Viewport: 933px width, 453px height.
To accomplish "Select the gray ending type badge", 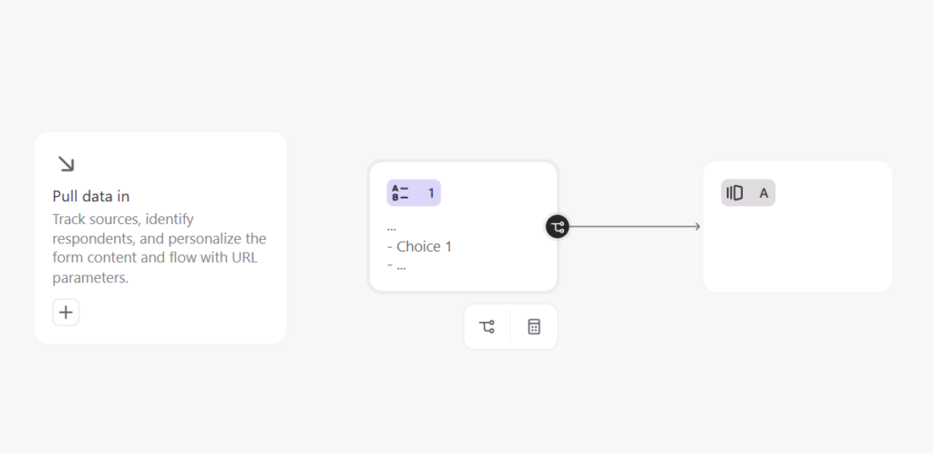I will pos(748,193).
